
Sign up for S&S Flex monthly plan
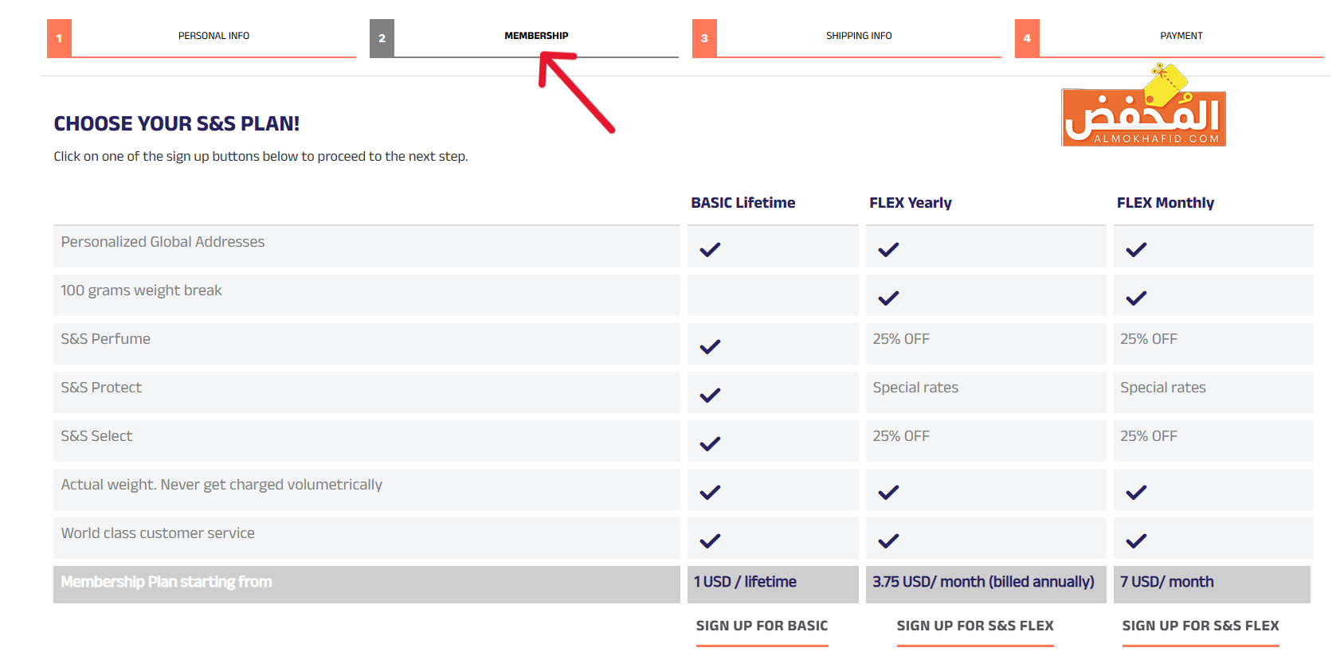[x=1200, y=626]
